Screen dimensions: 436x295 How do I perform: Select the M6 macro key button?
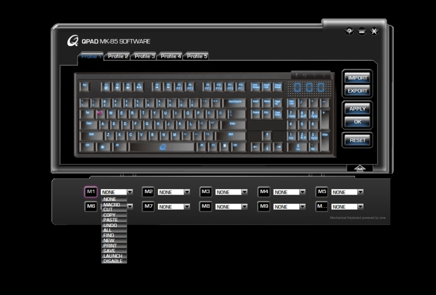[x=91, y=206]
